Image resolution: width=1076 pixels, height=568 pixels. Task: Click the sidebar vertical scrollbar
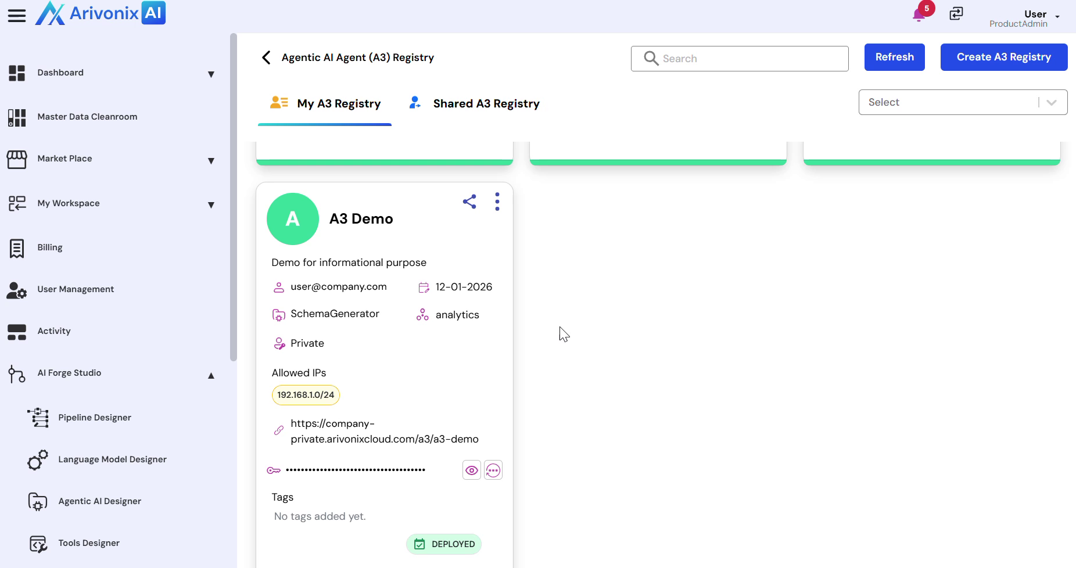234,197
